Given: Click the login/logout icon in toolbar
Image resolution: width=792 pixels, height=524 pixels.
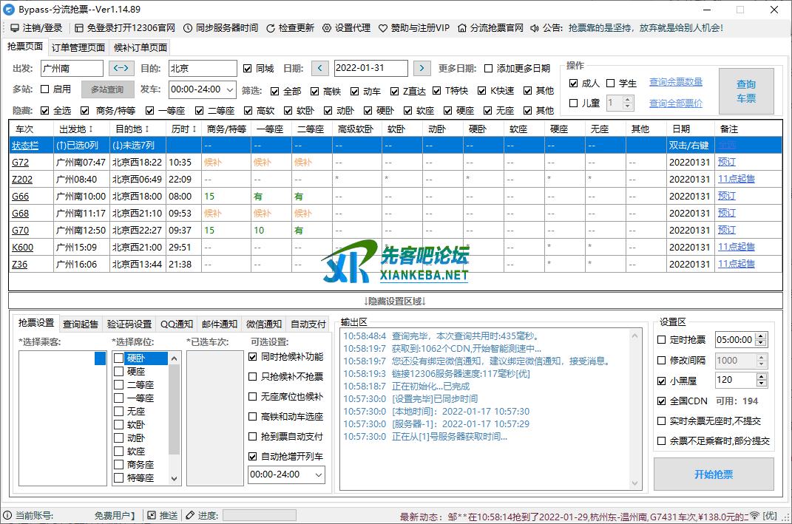Looking at the screenshot, I should pyautogui.click(x=15, y=28).
